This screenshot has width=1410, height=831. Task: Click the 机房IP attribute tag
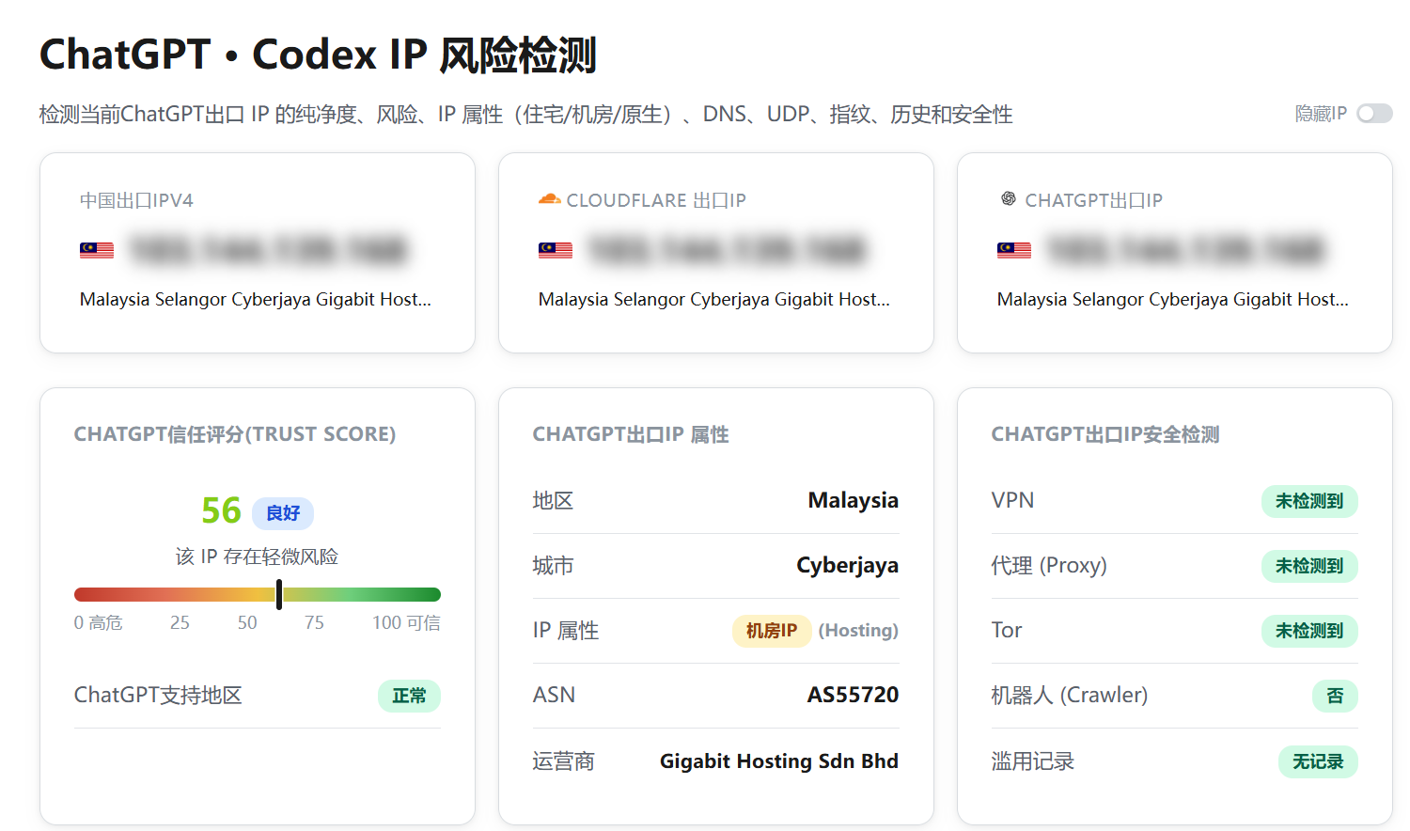772,630
